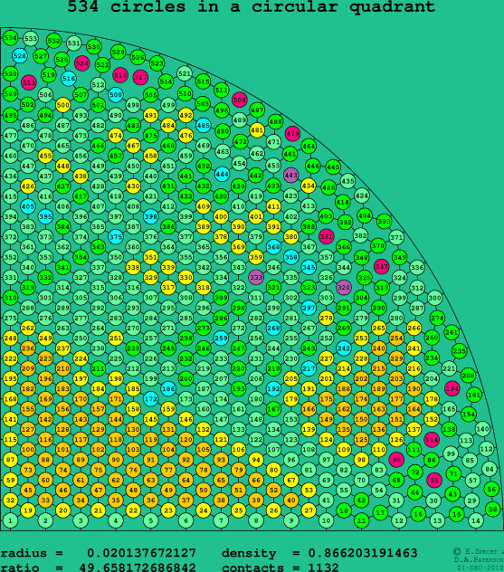504x572 pixels.
Task: Click the purple circle numbered 333
Action: pyautogui.click(x=256, y=277)
